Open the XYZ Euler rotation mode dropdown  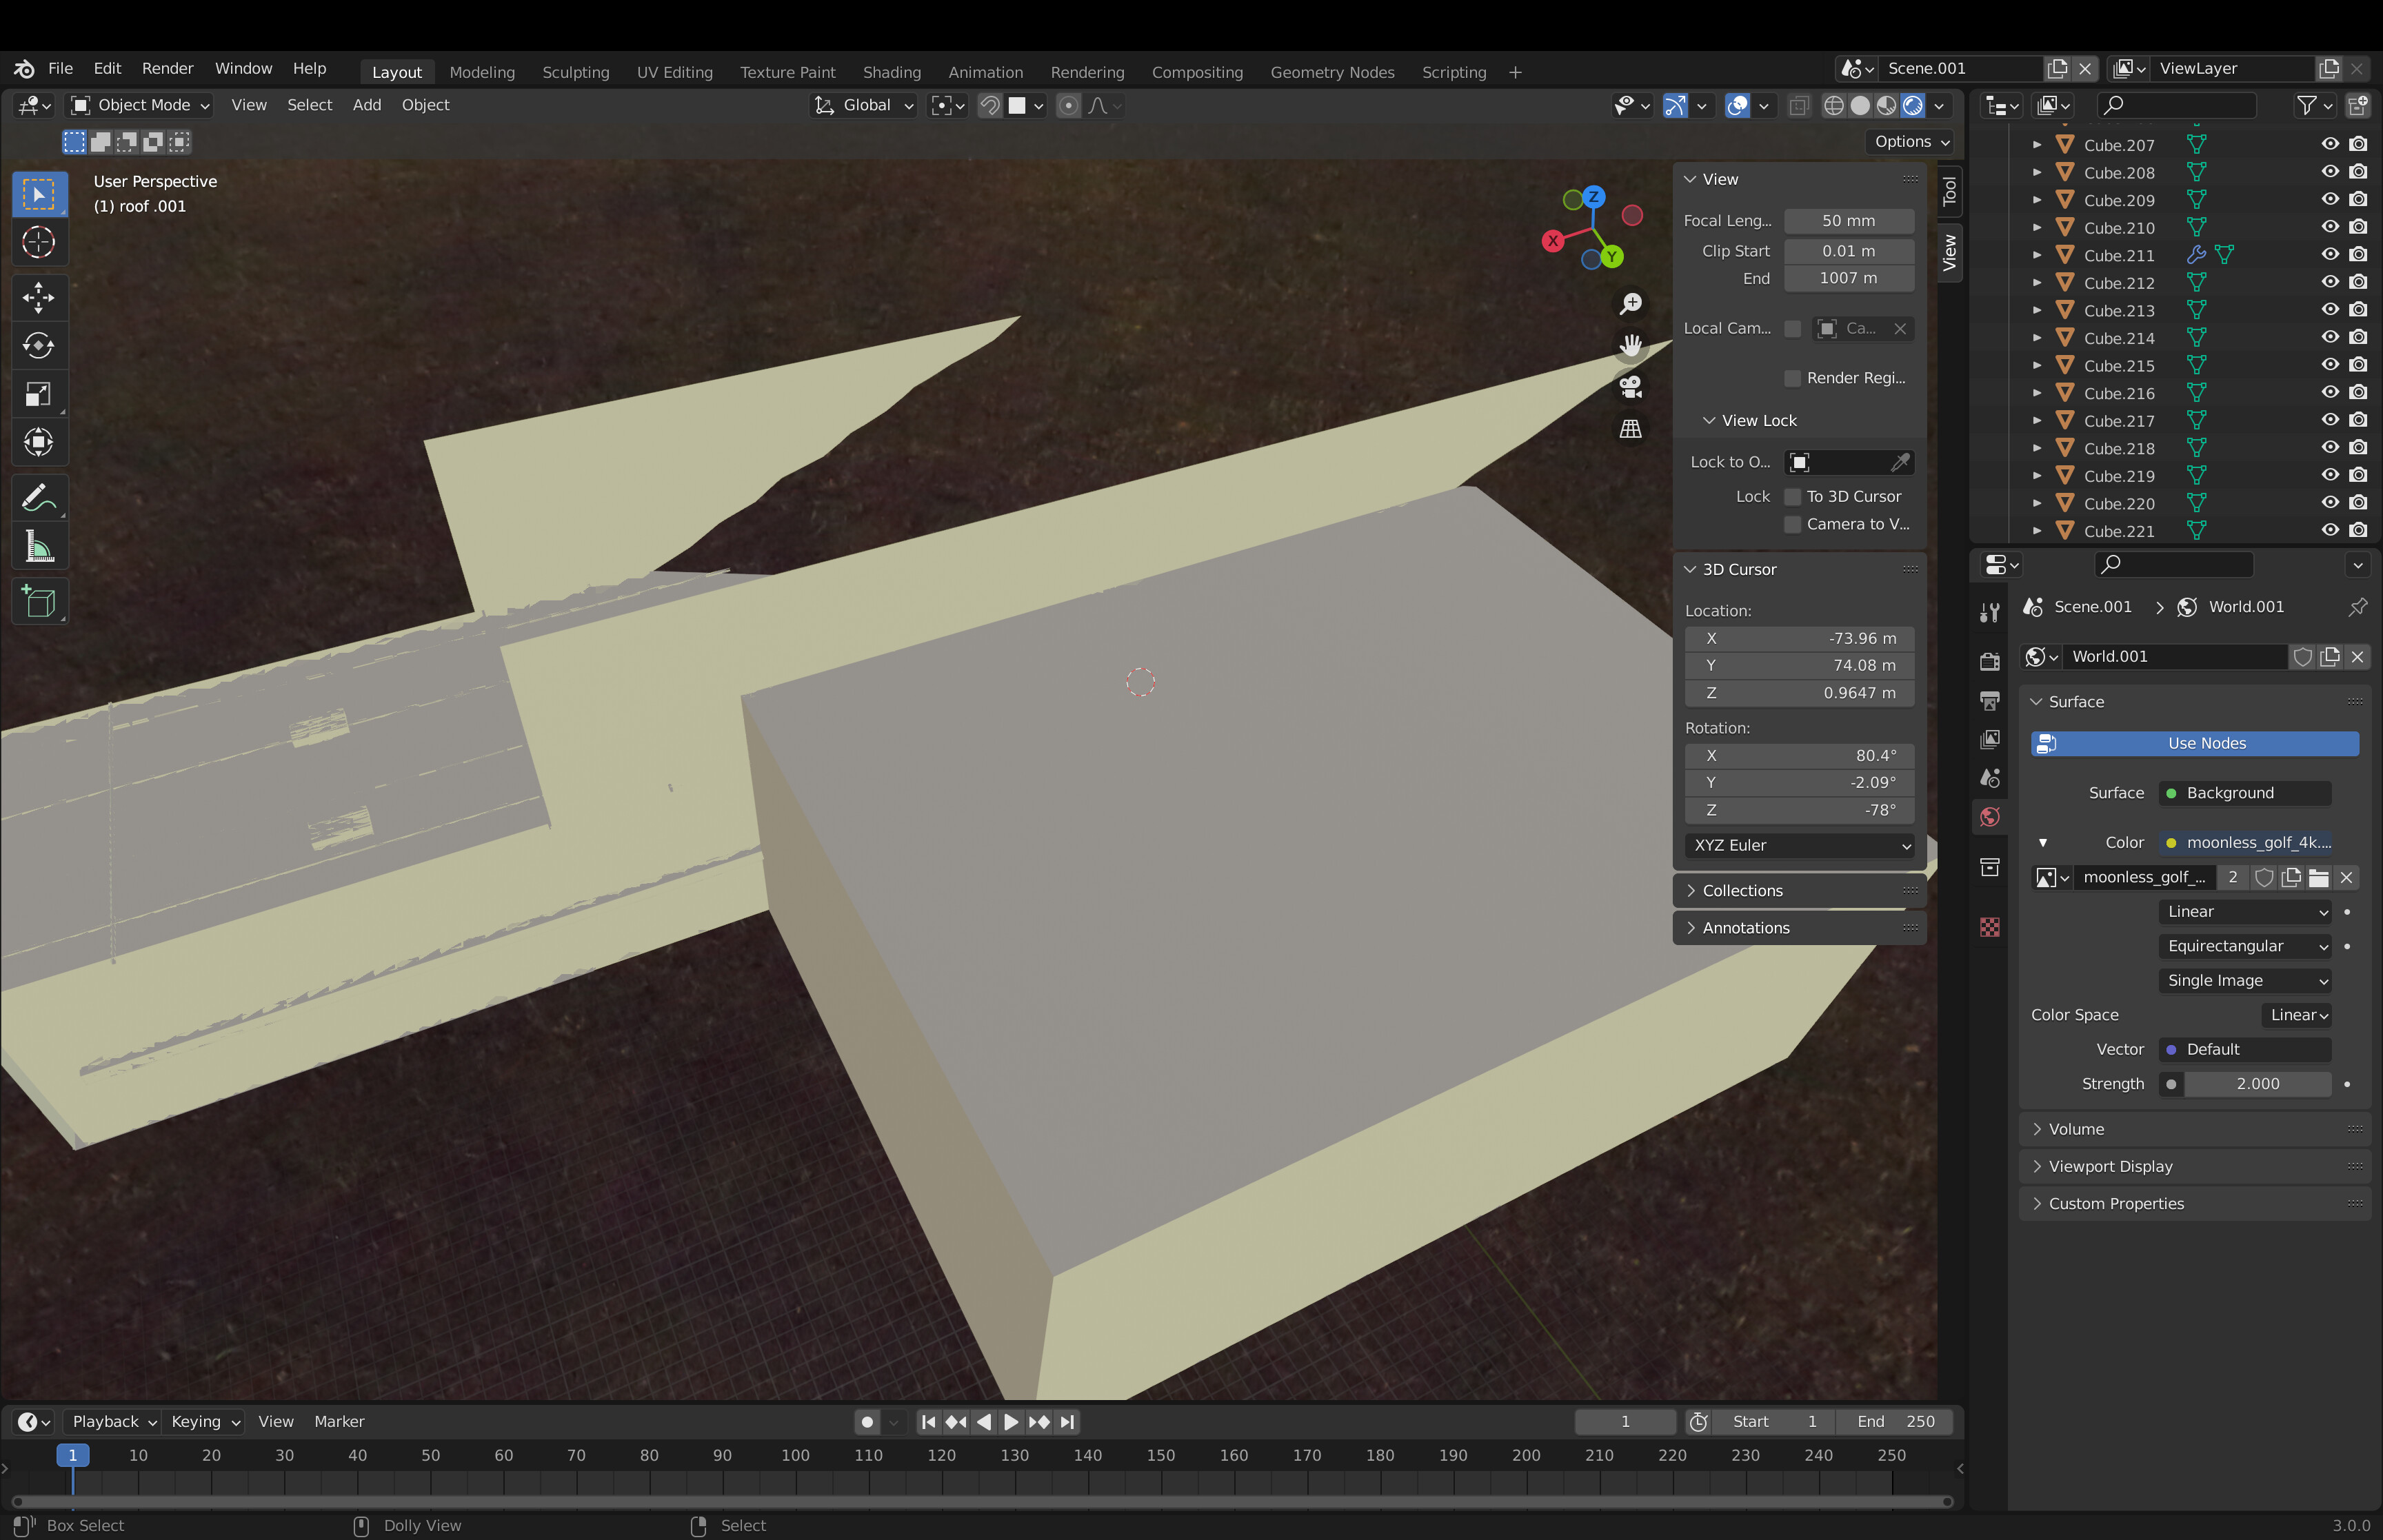tap(1799, 845)
